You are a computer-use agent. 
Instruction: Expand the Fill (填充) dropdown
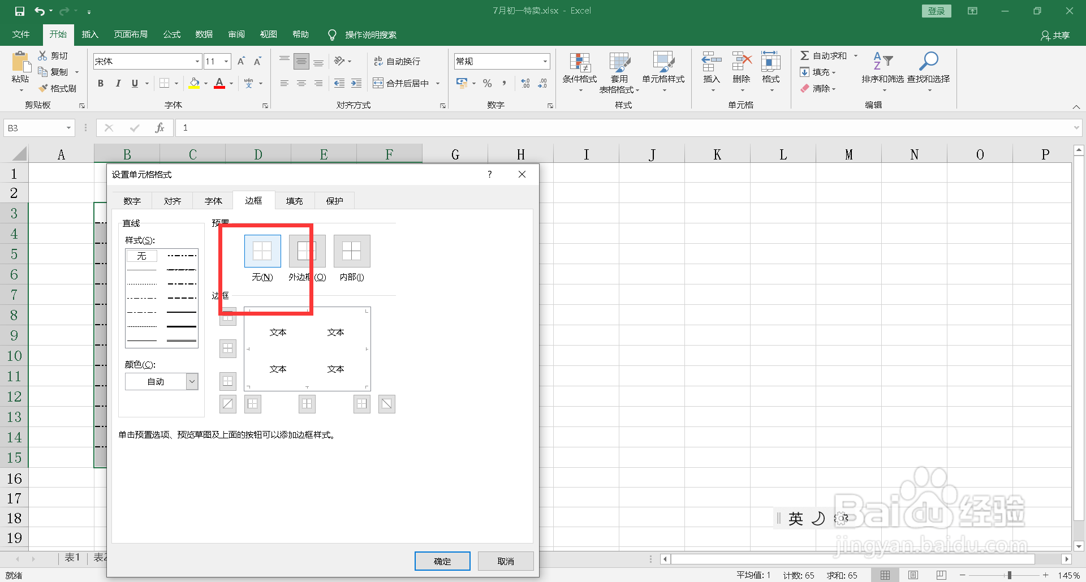[x=833, y=72]
